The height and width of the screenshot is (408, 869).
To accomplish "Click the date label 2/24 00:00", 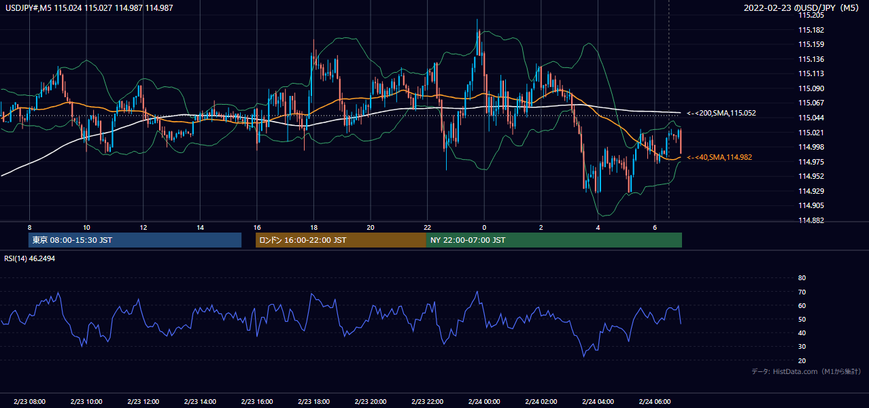I will (484, 401).
